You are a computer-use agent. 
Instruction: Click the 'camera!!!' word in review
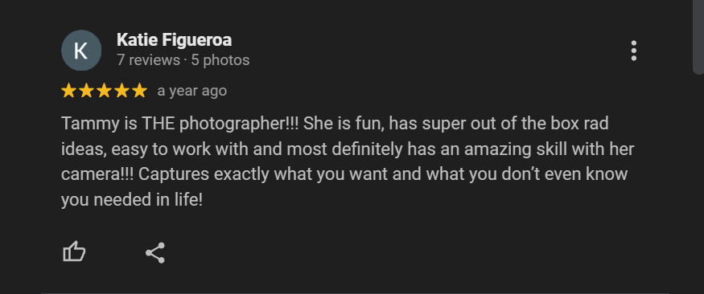97,174
